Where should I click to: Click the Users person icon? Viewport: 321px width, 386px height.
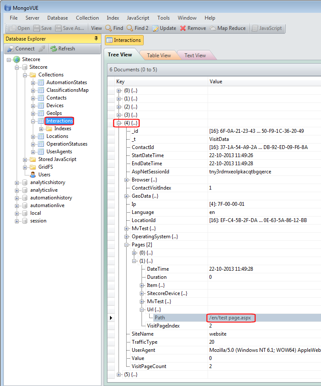[33, 175]
